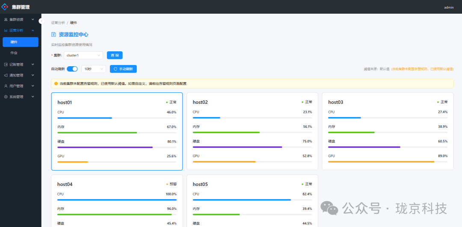Click host01 硬盘 value 80.1%
Viewport: 462px width, 227px height.
click(172, 142)
